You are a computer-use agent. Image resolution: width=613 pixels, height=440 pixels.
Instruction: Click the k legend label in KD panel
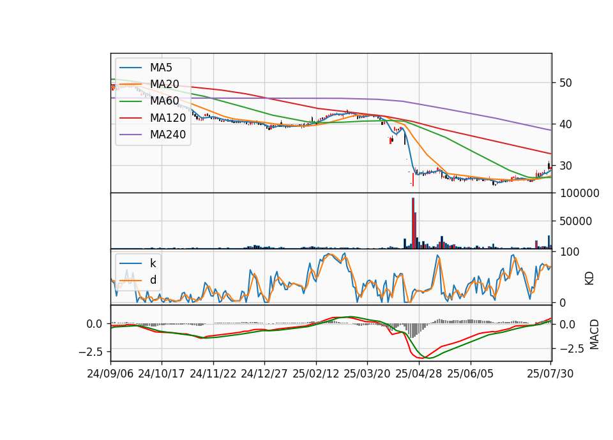coord(153,263)
